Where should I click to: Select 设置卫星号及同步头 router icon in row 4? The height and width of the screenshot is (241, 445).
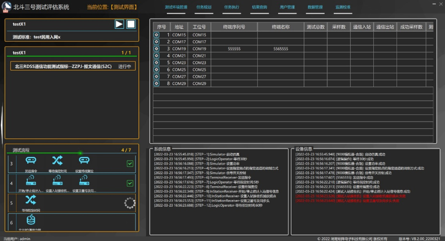[84, 180]
